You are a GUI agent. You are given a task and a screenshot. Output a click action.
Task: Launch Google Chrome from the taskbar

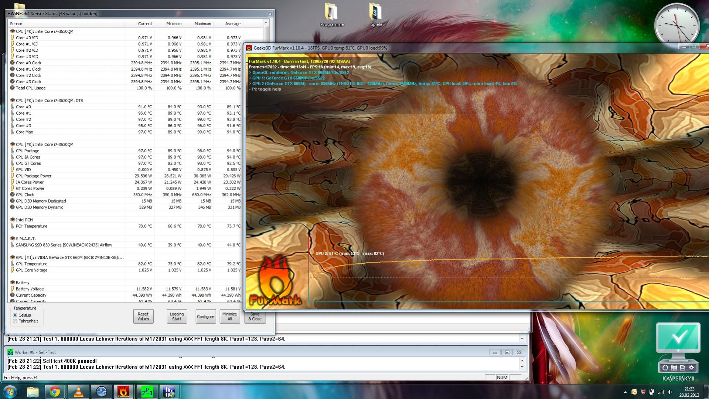tap(55, 392)
